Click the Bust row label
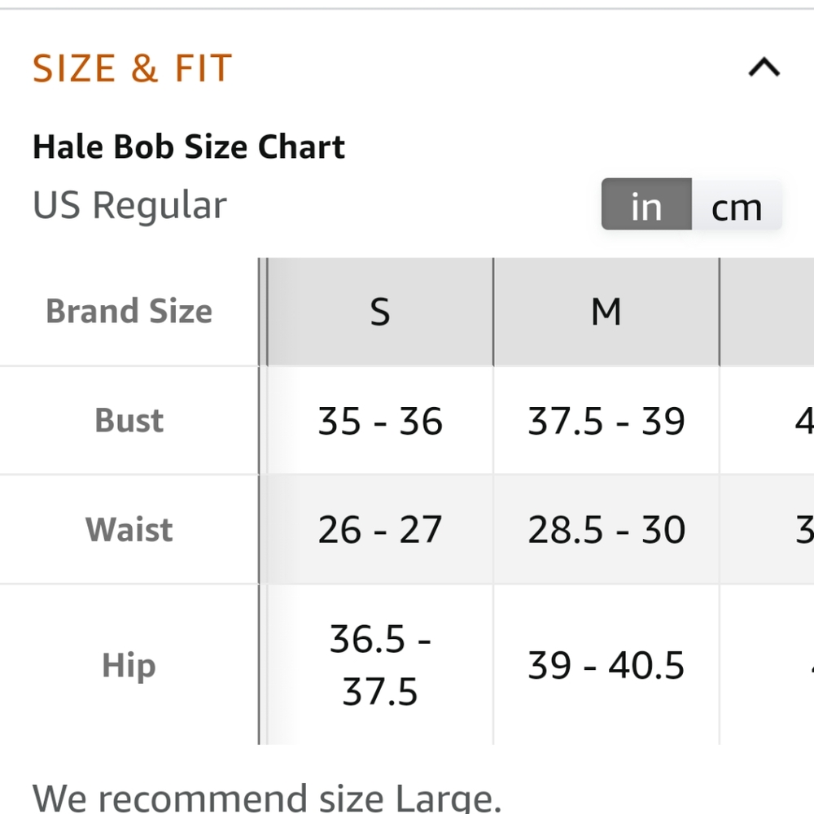The width and height of the screenshot is (814, 814). (x=129, y=420)
